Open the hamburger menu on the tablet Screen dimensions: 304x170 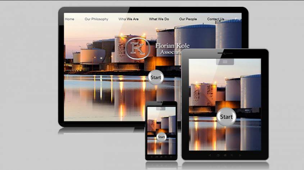[x=225, y=62]
